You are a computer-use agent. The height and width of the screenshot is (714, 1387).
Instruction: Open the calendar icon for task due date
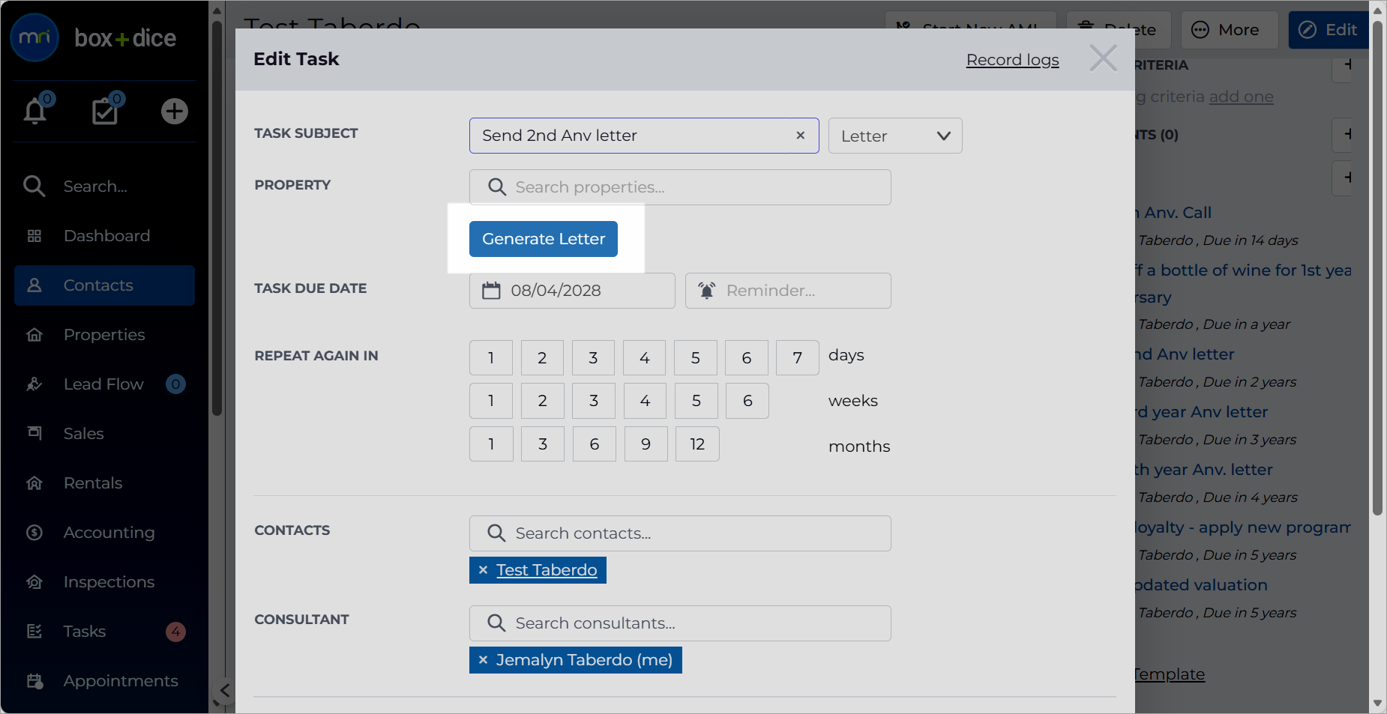(x=491, y=291)
